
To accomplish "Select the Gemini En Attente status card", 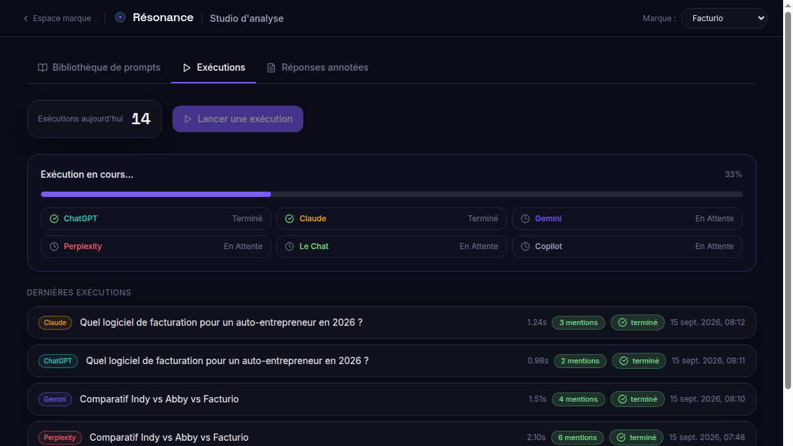I will 627,219.
